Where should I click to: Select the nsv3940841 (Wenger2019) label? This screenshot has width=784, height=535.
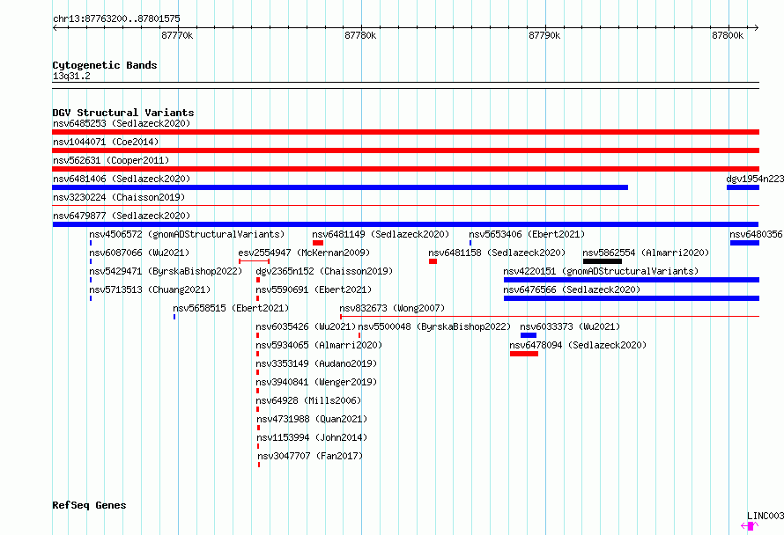(316, 382)
